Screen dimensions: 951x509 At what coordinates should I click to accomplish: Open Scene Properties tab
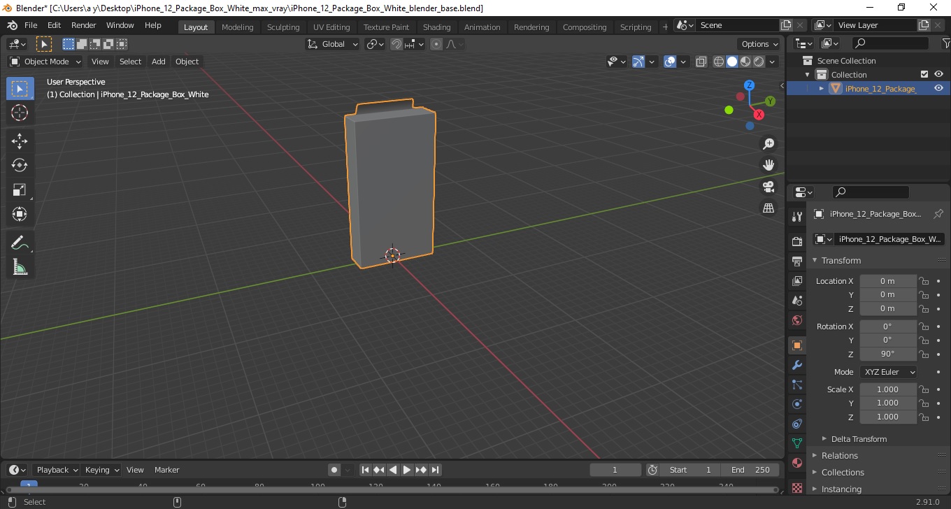797,301
